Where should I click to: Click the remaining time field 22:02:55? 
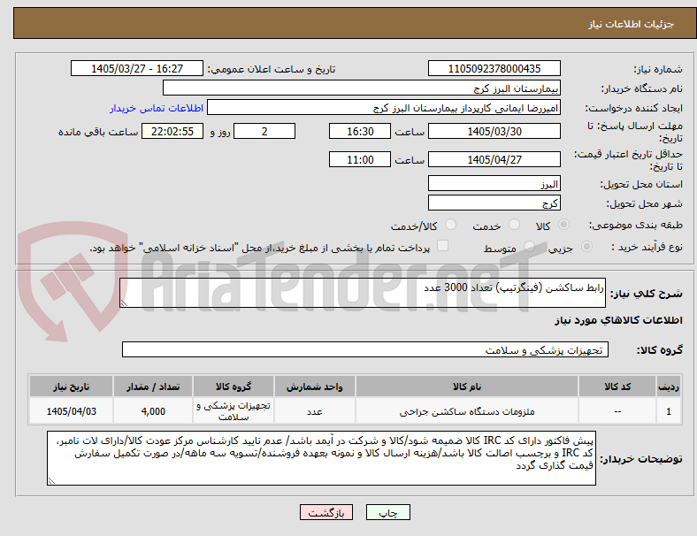click(172, 131)
